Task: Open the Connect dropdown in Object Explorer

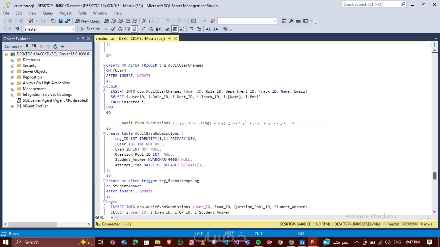Action: coord(13,46)
